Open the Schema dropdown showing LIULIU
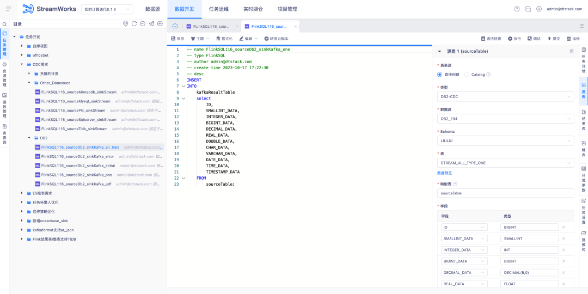 (x=505, y=140)
